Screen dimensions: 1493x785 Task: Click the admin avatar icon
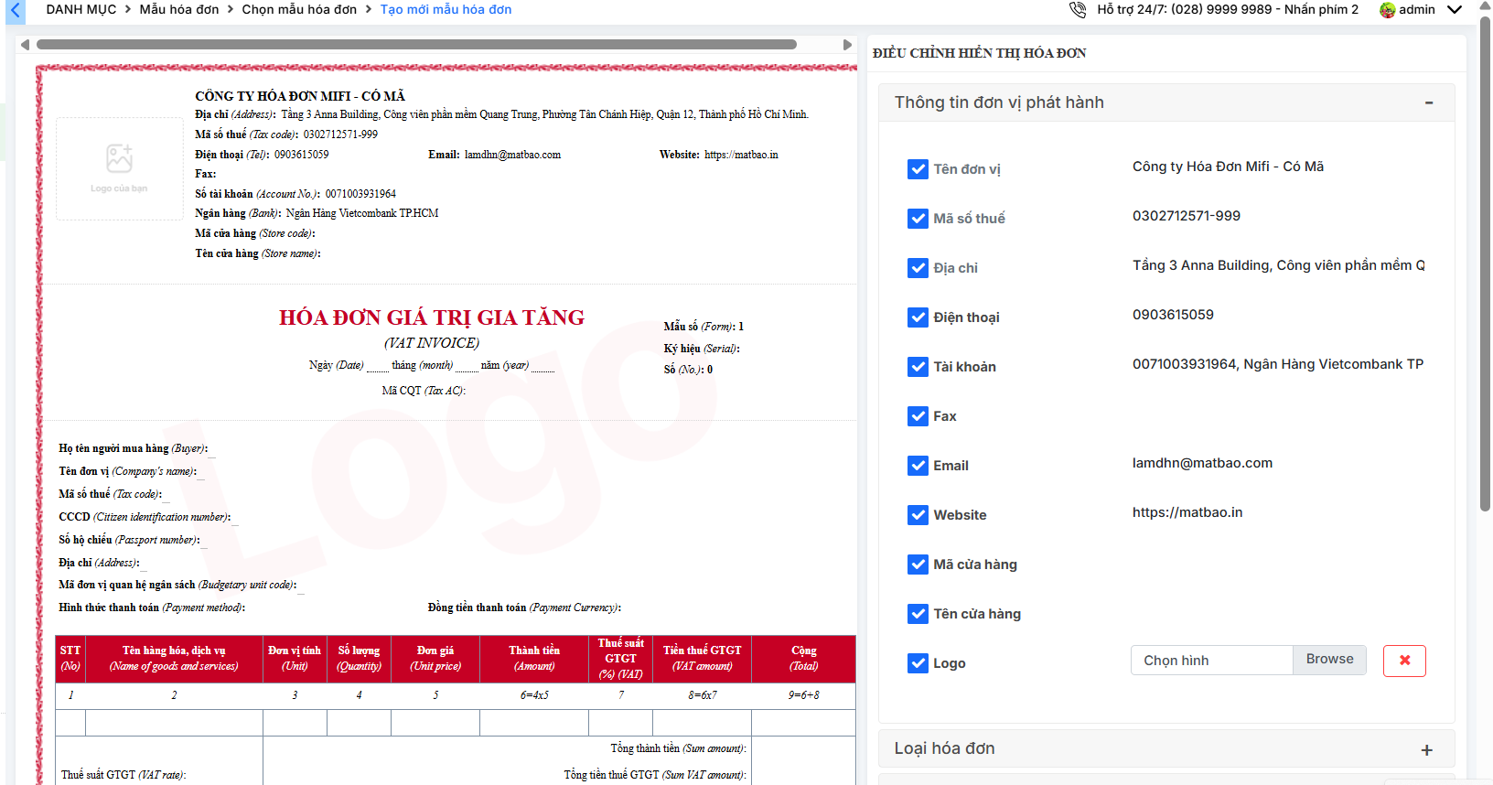[x=1388, y=10]
